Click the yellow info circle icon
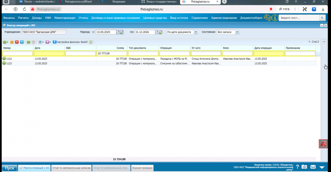331x172 pixels. [x=275, y=18]
